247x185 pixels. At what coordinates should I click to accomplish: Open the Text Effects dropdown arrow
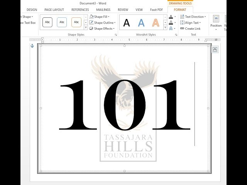coord(175,29)
